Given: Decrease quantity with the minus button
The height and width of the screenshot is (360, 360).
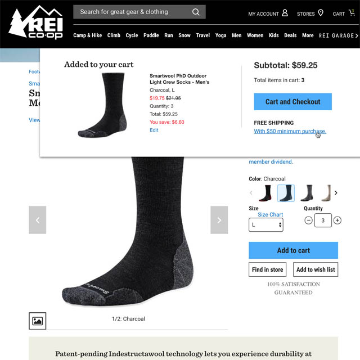Looking at the screenshot, I should [308, 220].
